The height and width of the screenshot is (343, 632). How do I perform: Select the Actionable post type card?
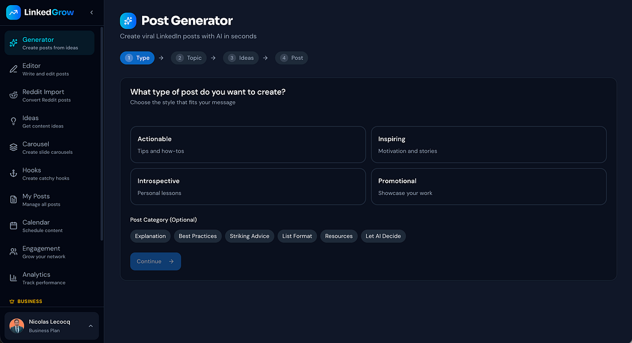248,144
